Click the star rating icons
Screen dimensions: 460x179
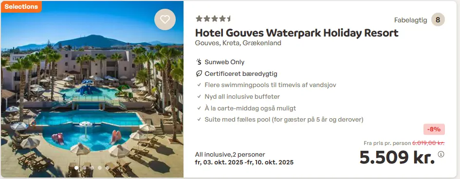[x=213, y=19]
